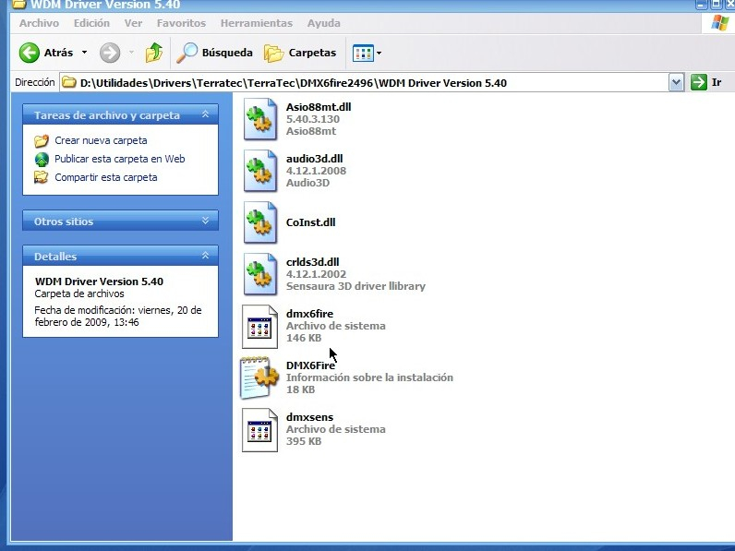Screen dimensions: 735x551
Task: Open the Búsqueda search pane
Action: coord(214,53)
